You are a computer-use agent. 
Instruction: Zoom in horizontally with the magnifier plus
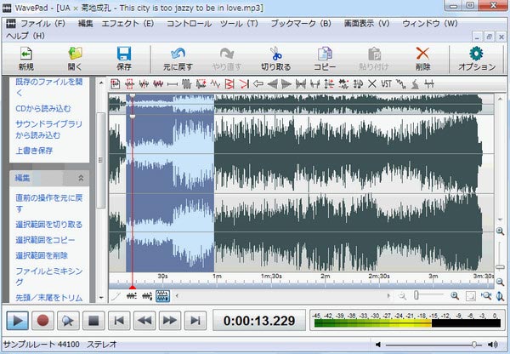pyautogui.click(x=455, y=295)
